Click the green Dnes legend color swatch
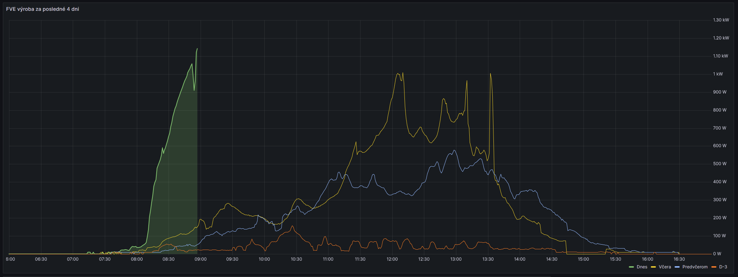Screen dimensions: 738x277 click(x=631, y=267)
